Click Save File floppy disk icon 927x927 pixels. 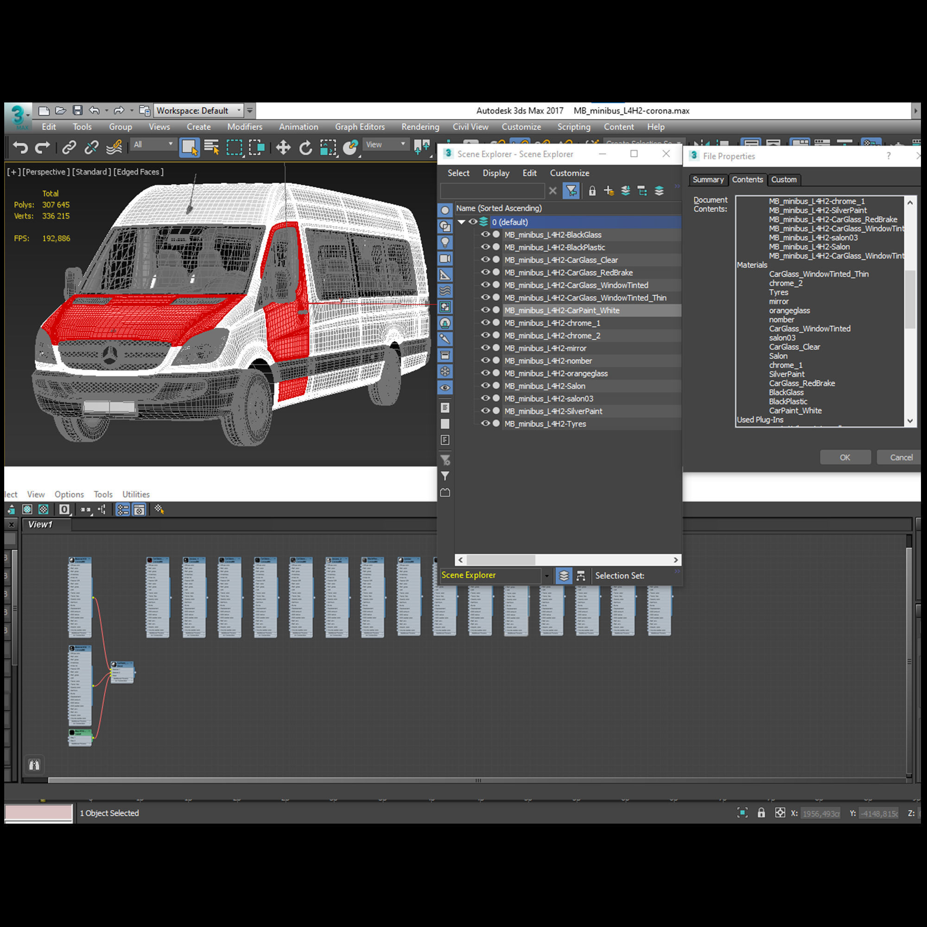pos(77,111)
